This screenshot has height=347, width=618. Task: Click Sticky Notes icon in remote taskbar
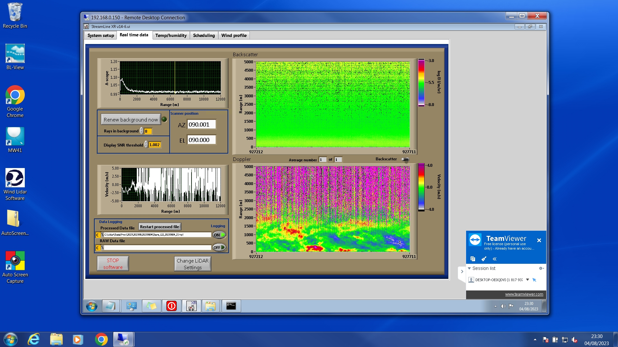coord(152,306)
